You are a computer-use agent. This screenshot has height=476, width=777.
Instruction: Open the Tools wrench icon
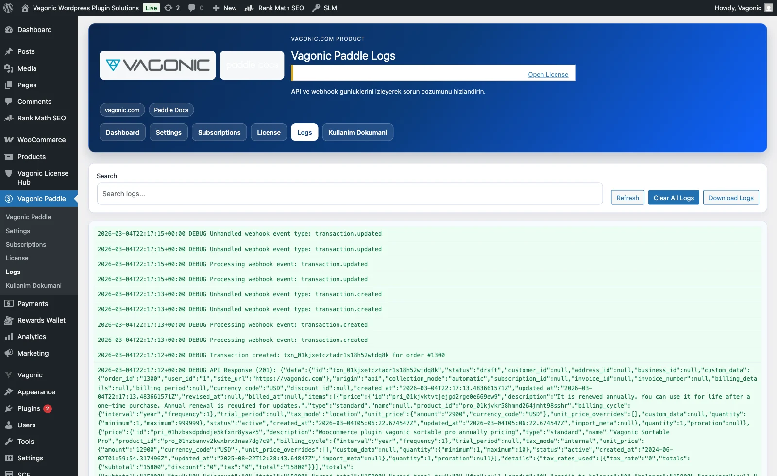click(x=9, y=442)
